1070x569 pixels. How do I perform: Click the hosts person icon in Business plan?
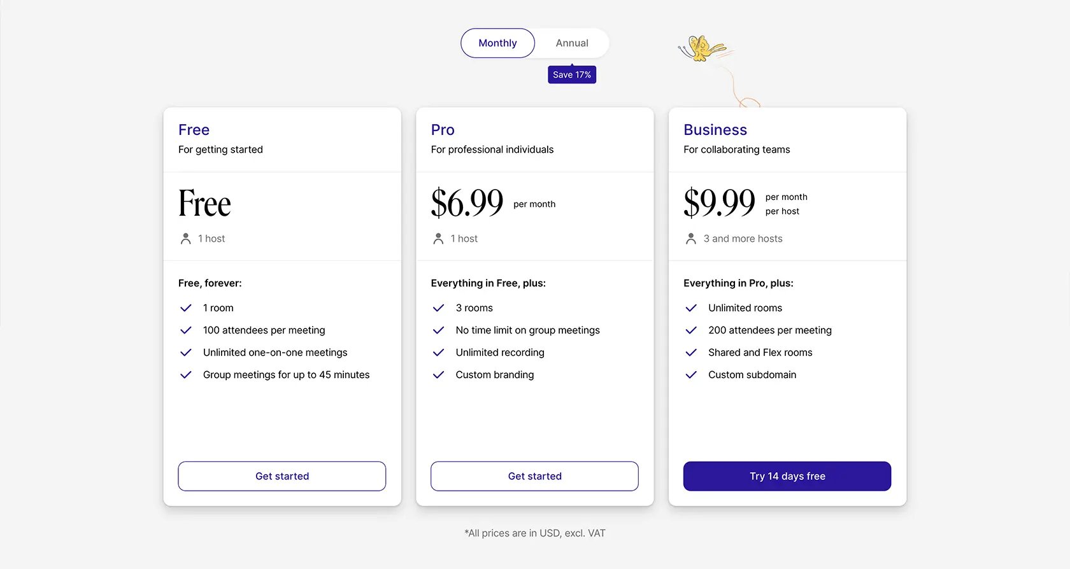click(x=691, y=239)
